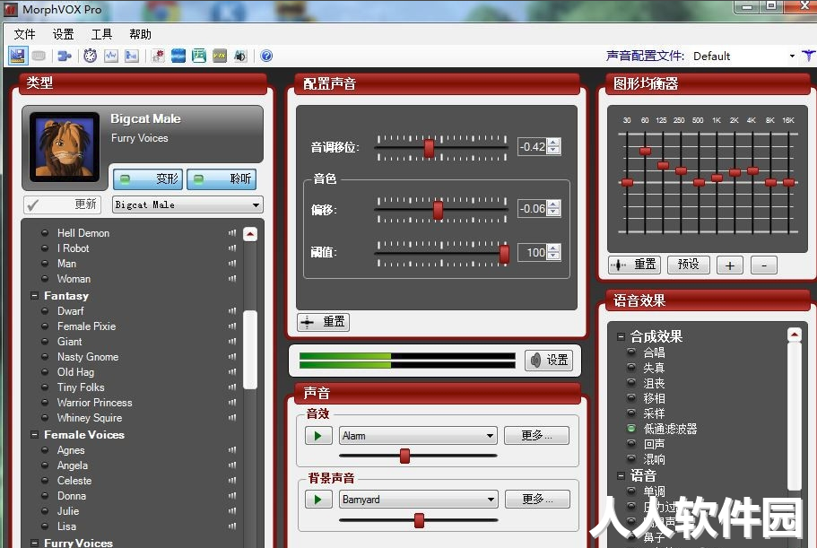Click the blue flag graph toolbar icon

[131, 56]
